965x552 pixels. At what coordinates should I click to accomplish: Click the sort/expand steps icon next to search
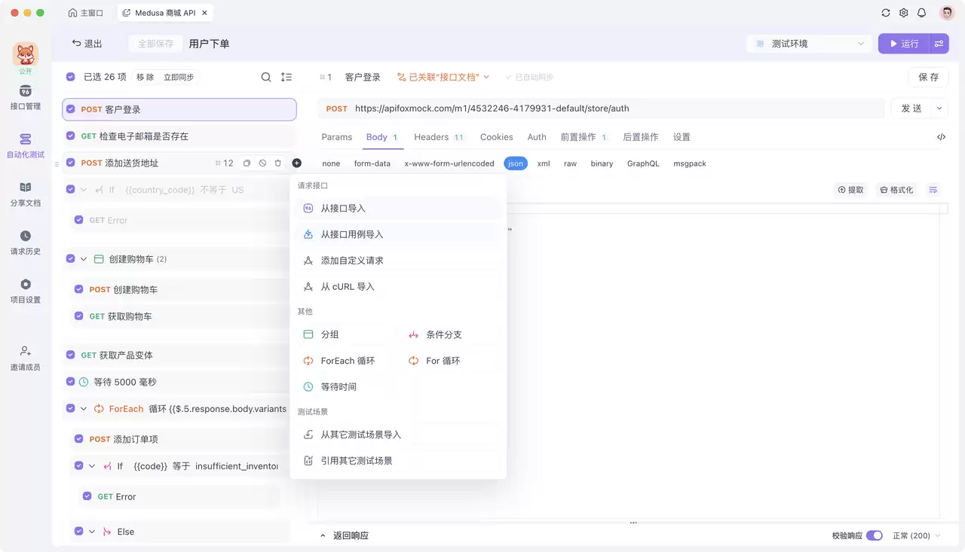pyautogui.click(x=286, y=77)
